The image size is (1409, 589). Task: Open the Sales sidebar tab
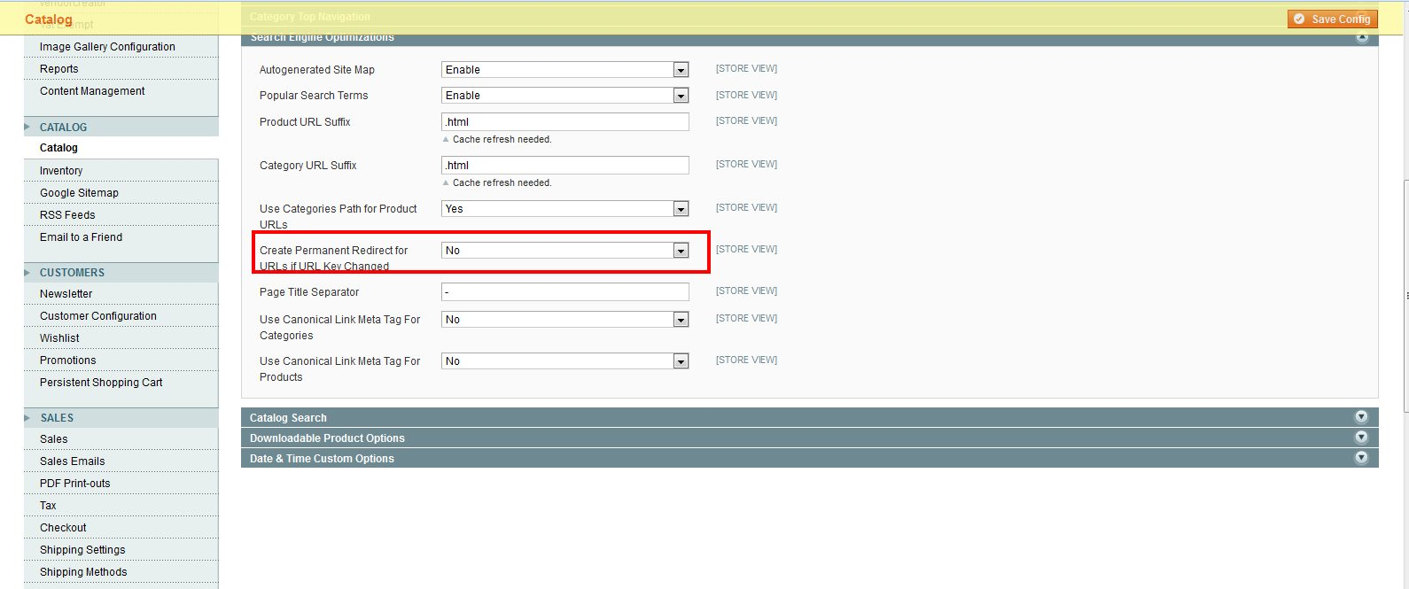point(121,439)
